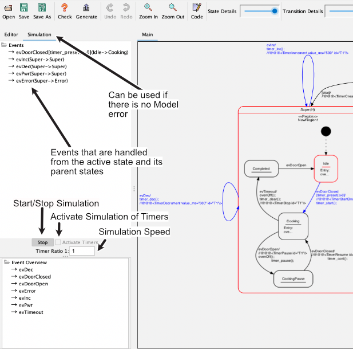Switch to the Editor tab

pos(11,35)
